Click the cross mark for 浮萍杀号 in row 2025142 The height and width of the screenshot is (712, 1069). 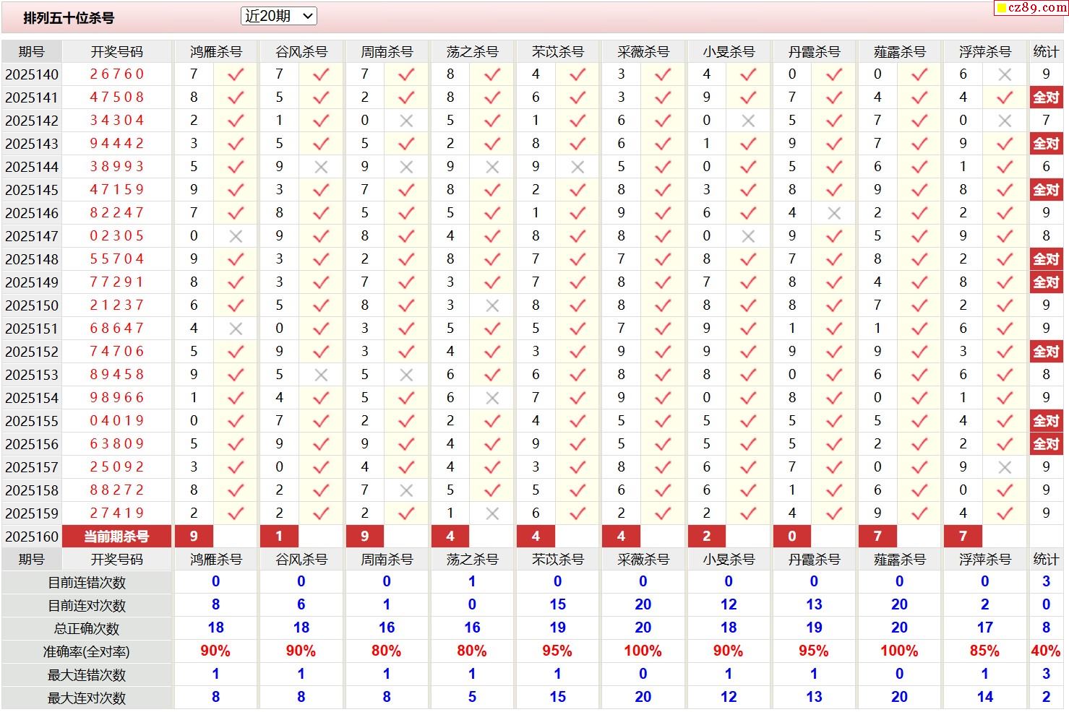[1004, 121]
